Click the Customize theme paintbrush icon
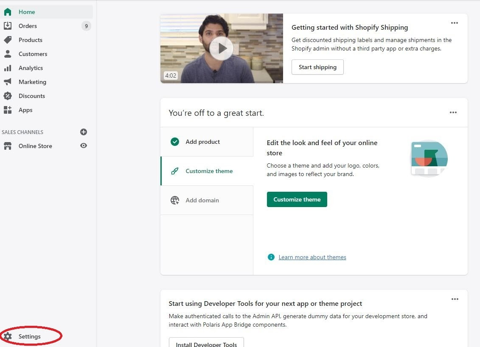 pos(175,171)
